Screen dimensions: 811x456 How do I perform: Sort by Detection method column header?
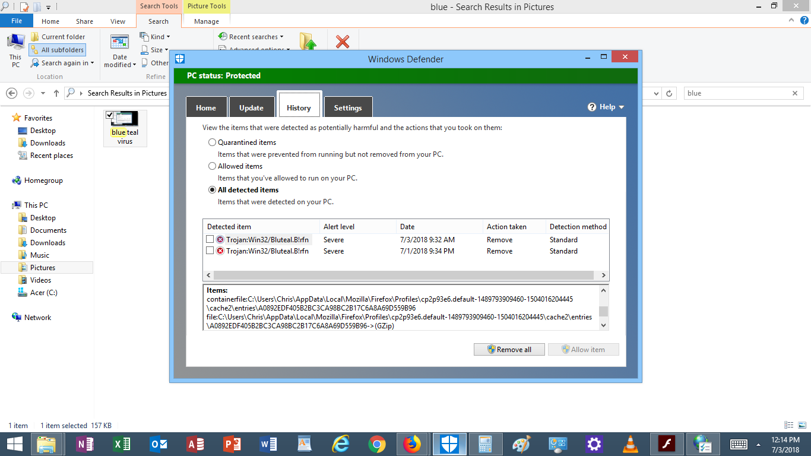pos(577,226)
